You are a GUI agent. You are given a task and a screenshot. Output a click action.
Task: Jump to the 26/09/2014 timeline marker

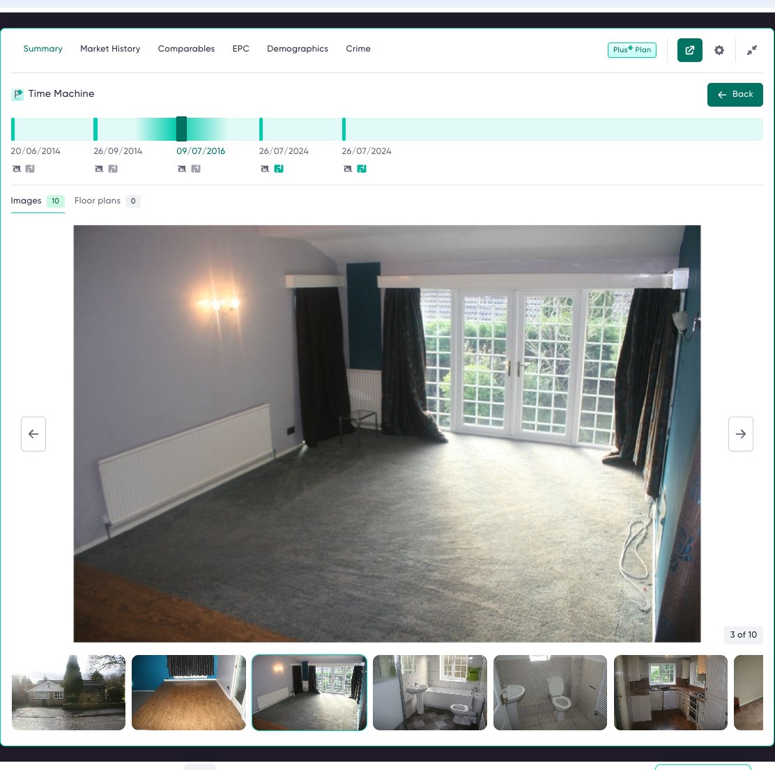point(95,130)
